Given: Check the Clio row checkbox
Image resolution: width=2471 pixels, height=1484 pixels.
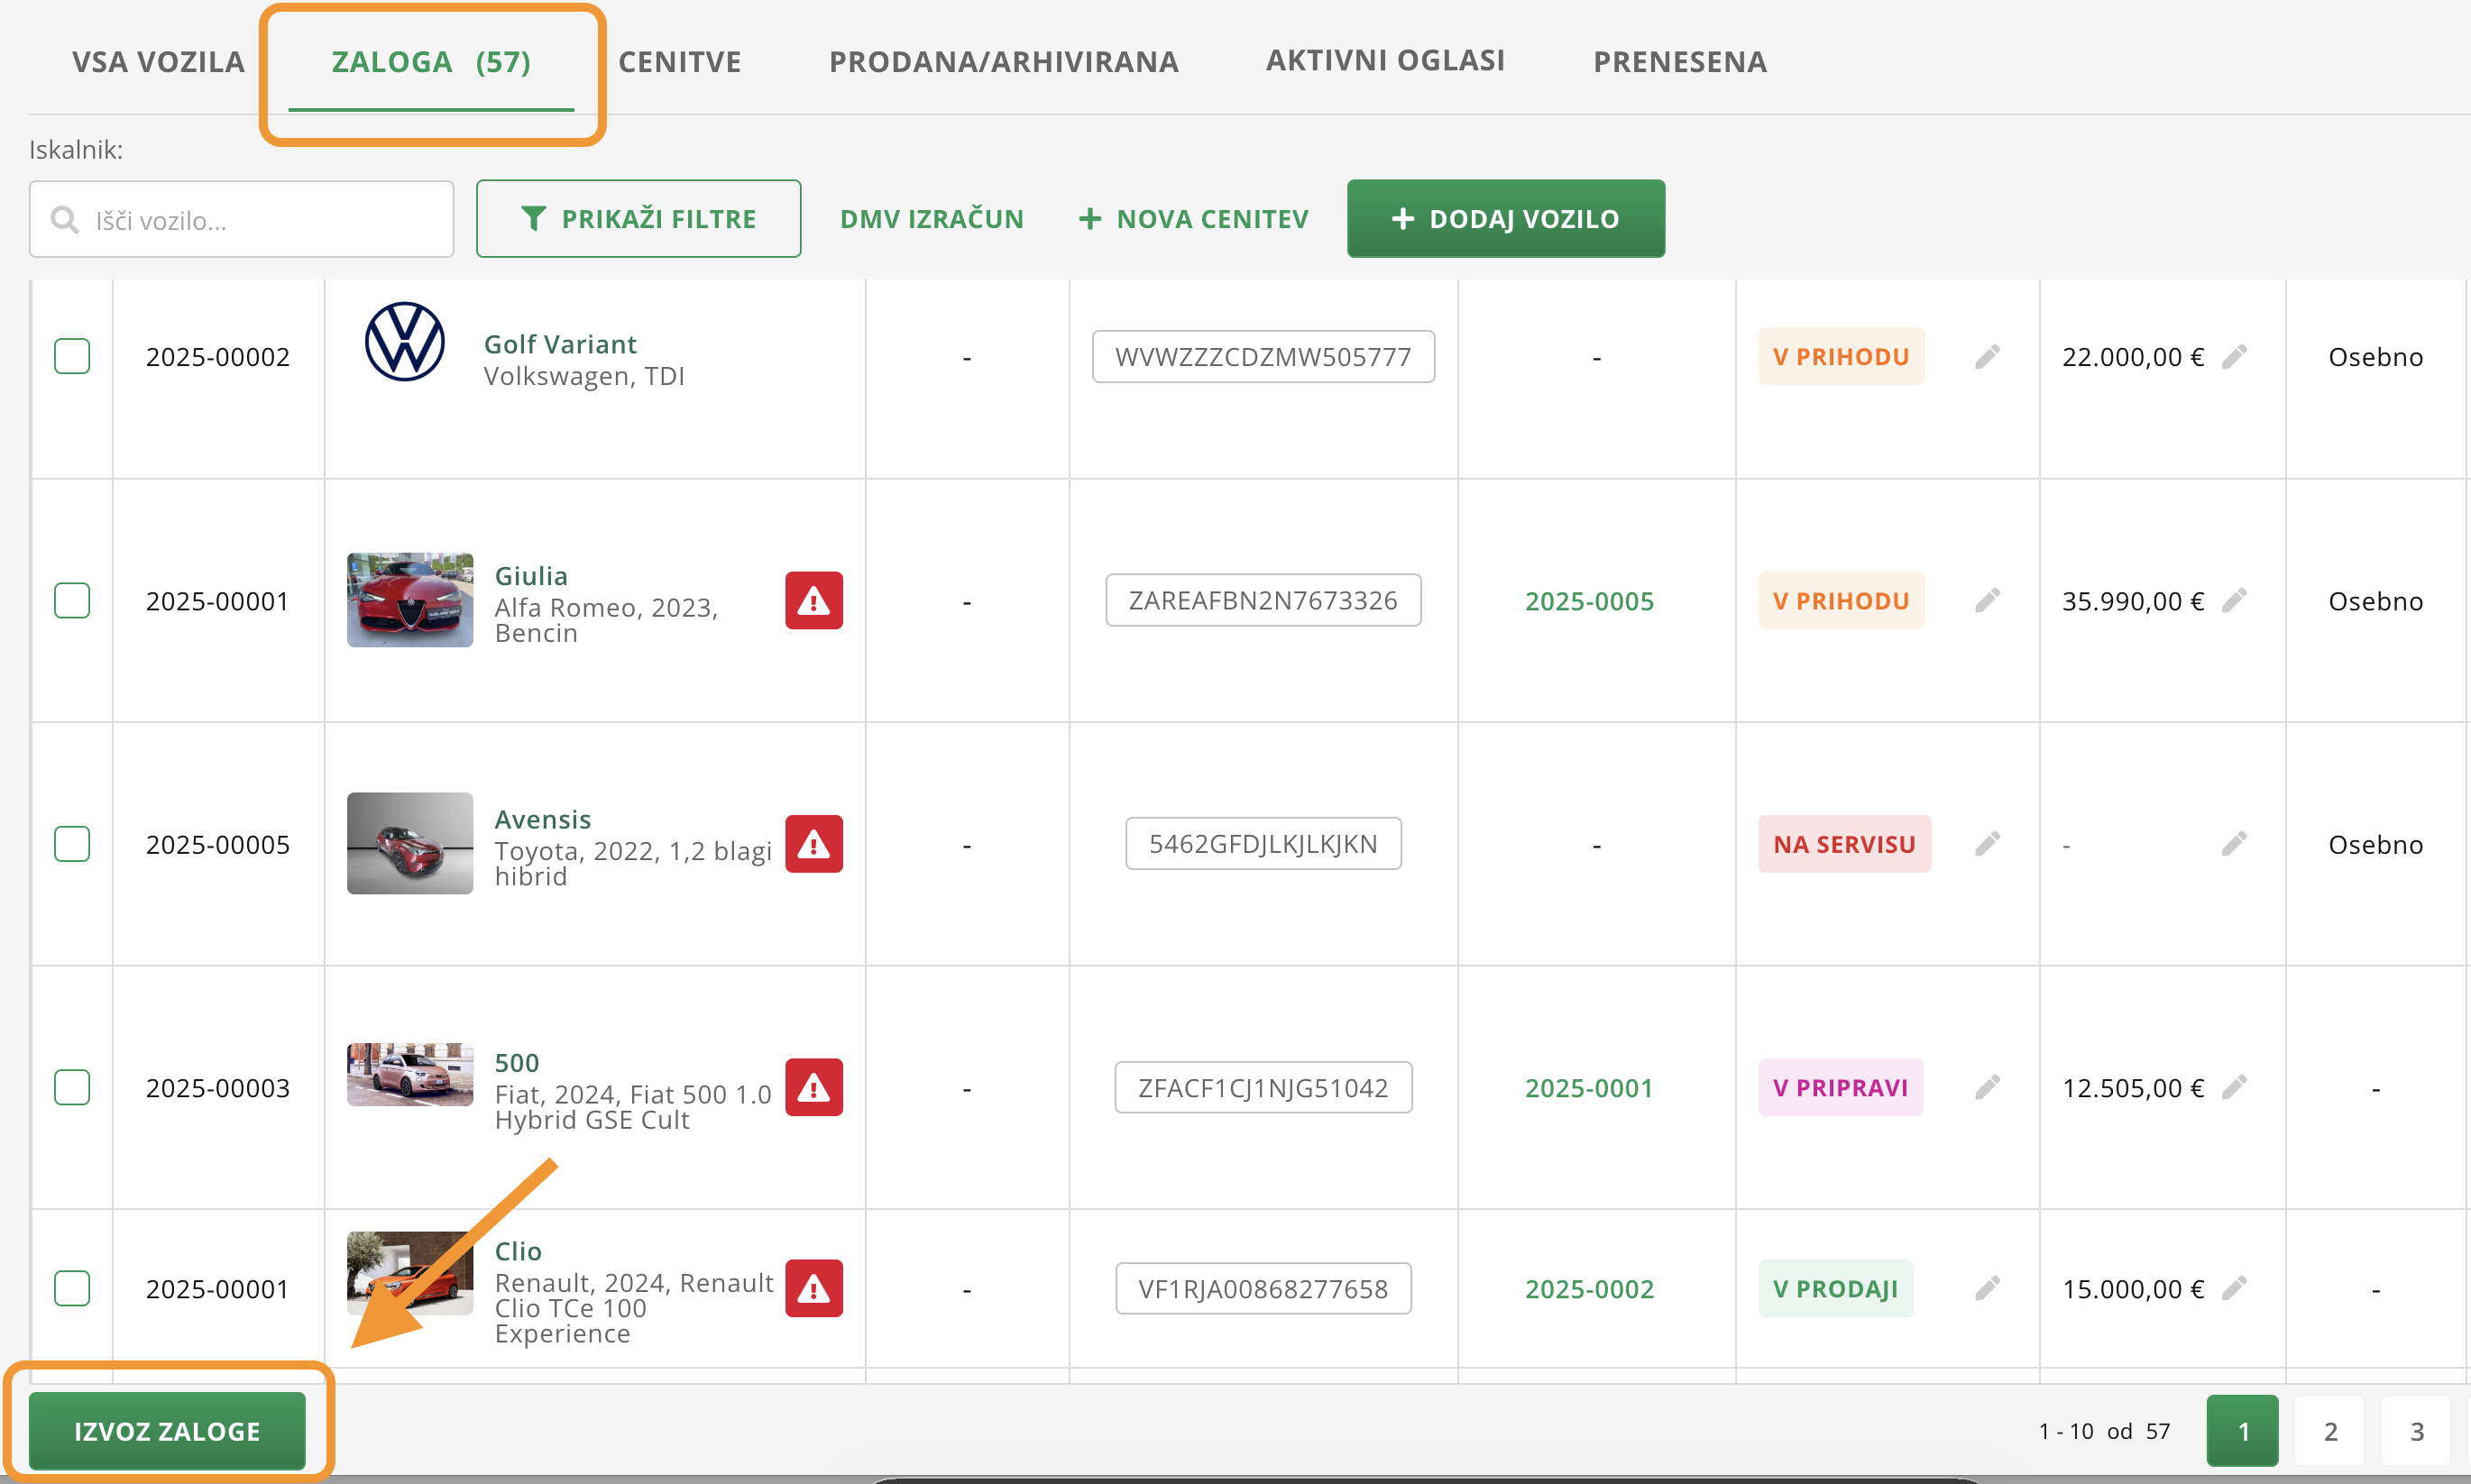Looking at the screenshot, I should point(72,1289).
